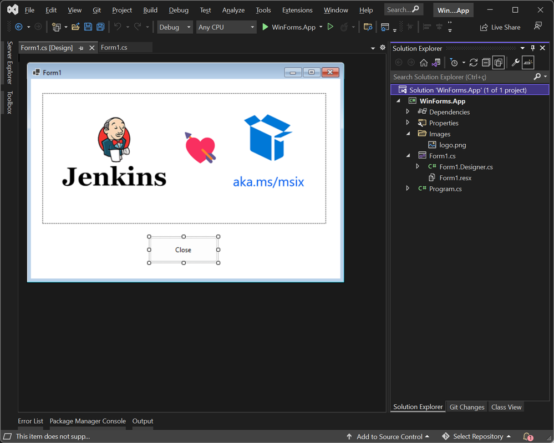Viewport: 554px width, 443px height.
Task: Open the Toolbox side tab
Action: tap(9, 103)
